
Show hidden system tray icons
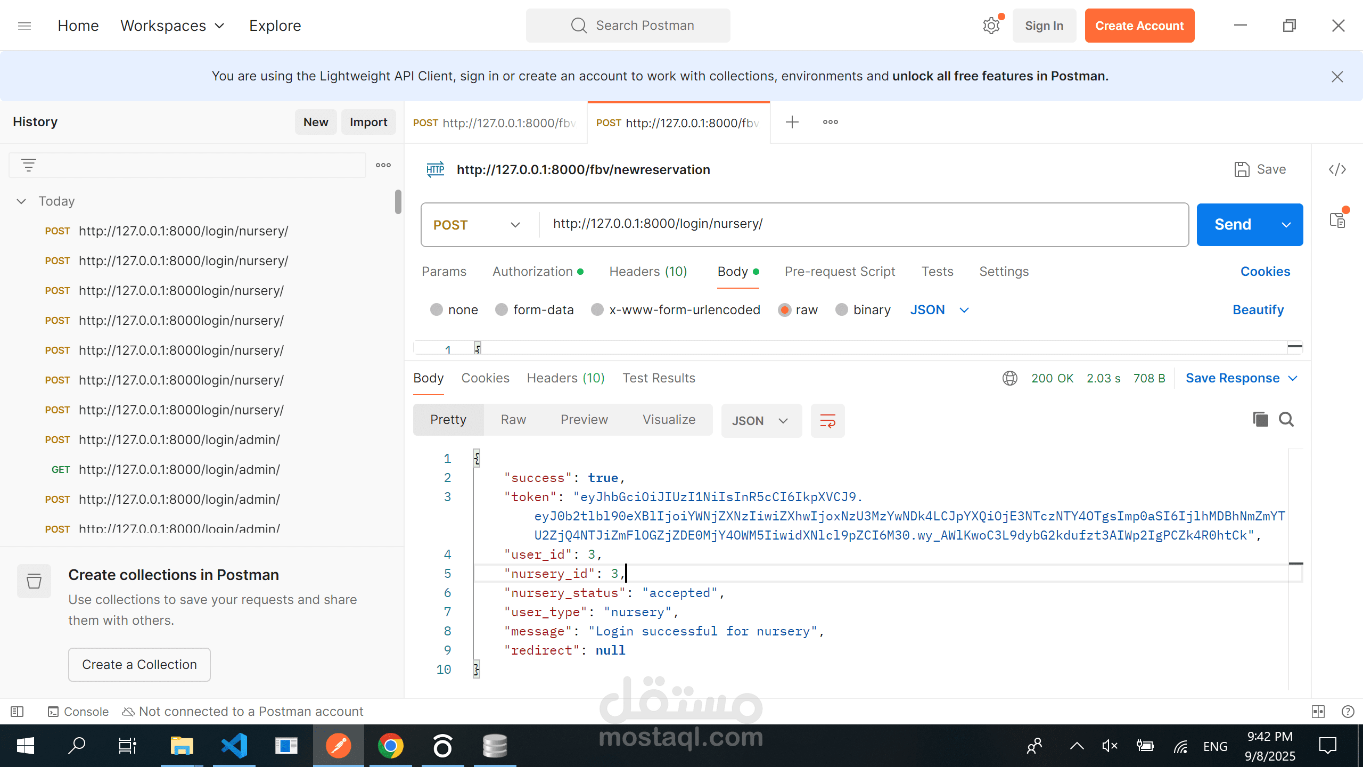pos(1077,746)
